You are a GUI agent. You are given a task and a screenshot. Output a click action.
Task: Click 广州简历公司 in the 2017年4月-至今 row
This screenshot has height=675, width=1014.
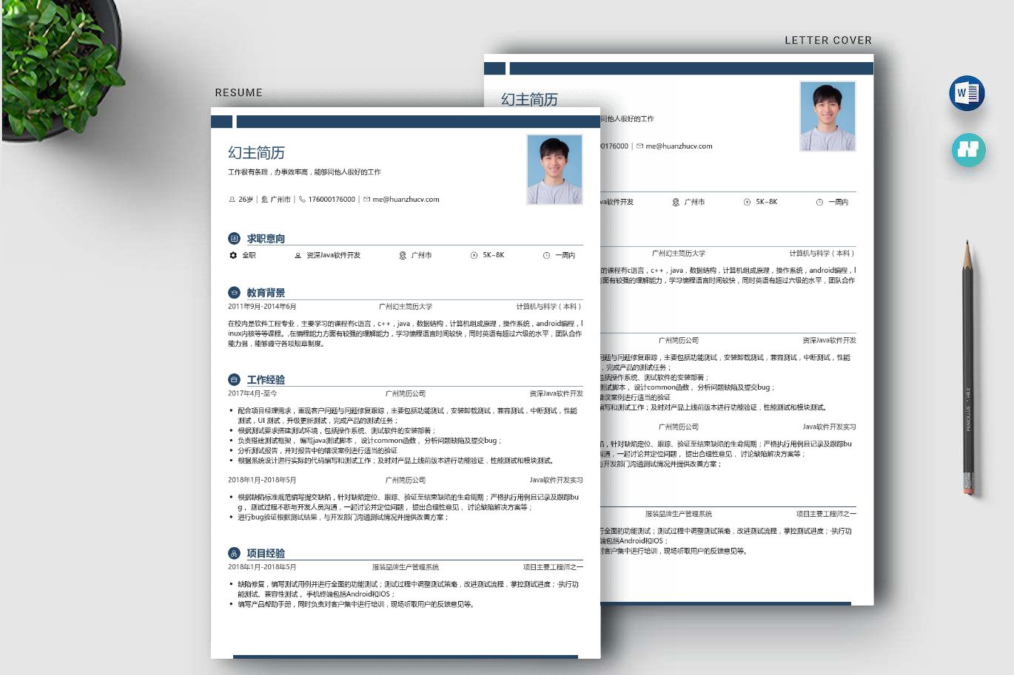click(x=406, y=394)
